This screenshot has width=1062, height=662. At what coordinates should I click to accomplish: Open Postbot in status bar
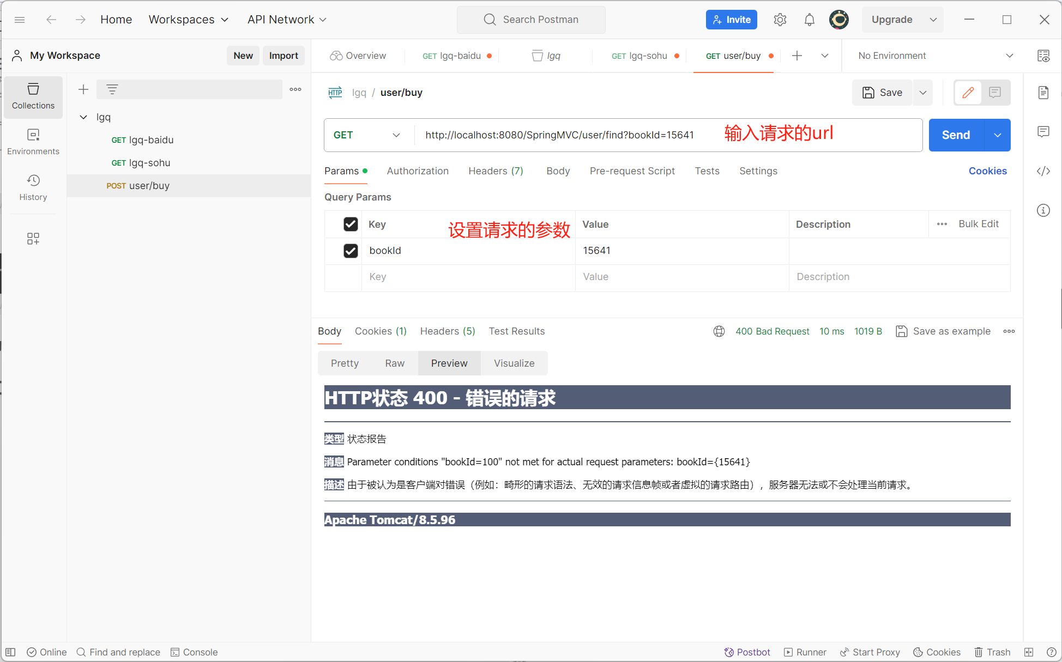click(747, 652)
